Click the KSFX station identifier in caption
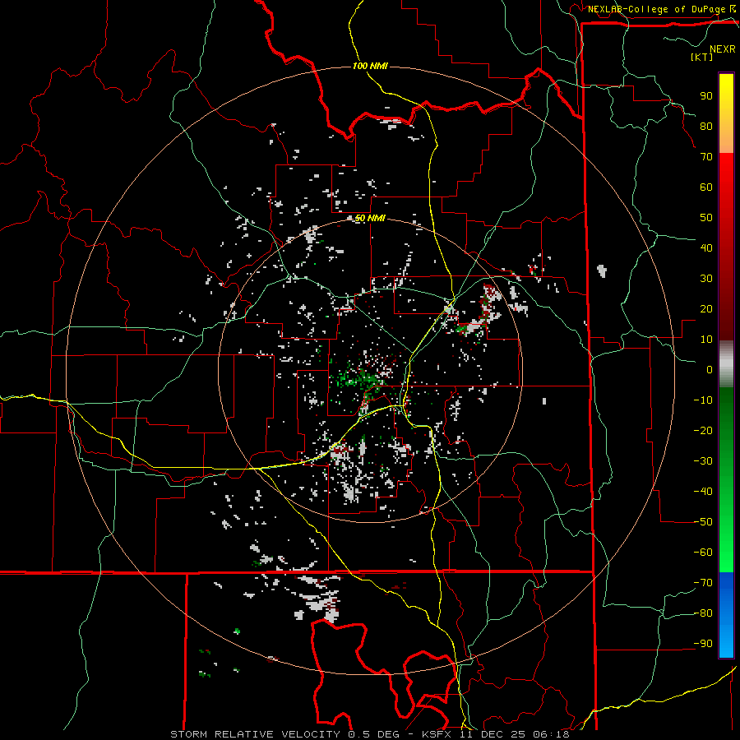This screenshot has width=740, height=740. 437,734
